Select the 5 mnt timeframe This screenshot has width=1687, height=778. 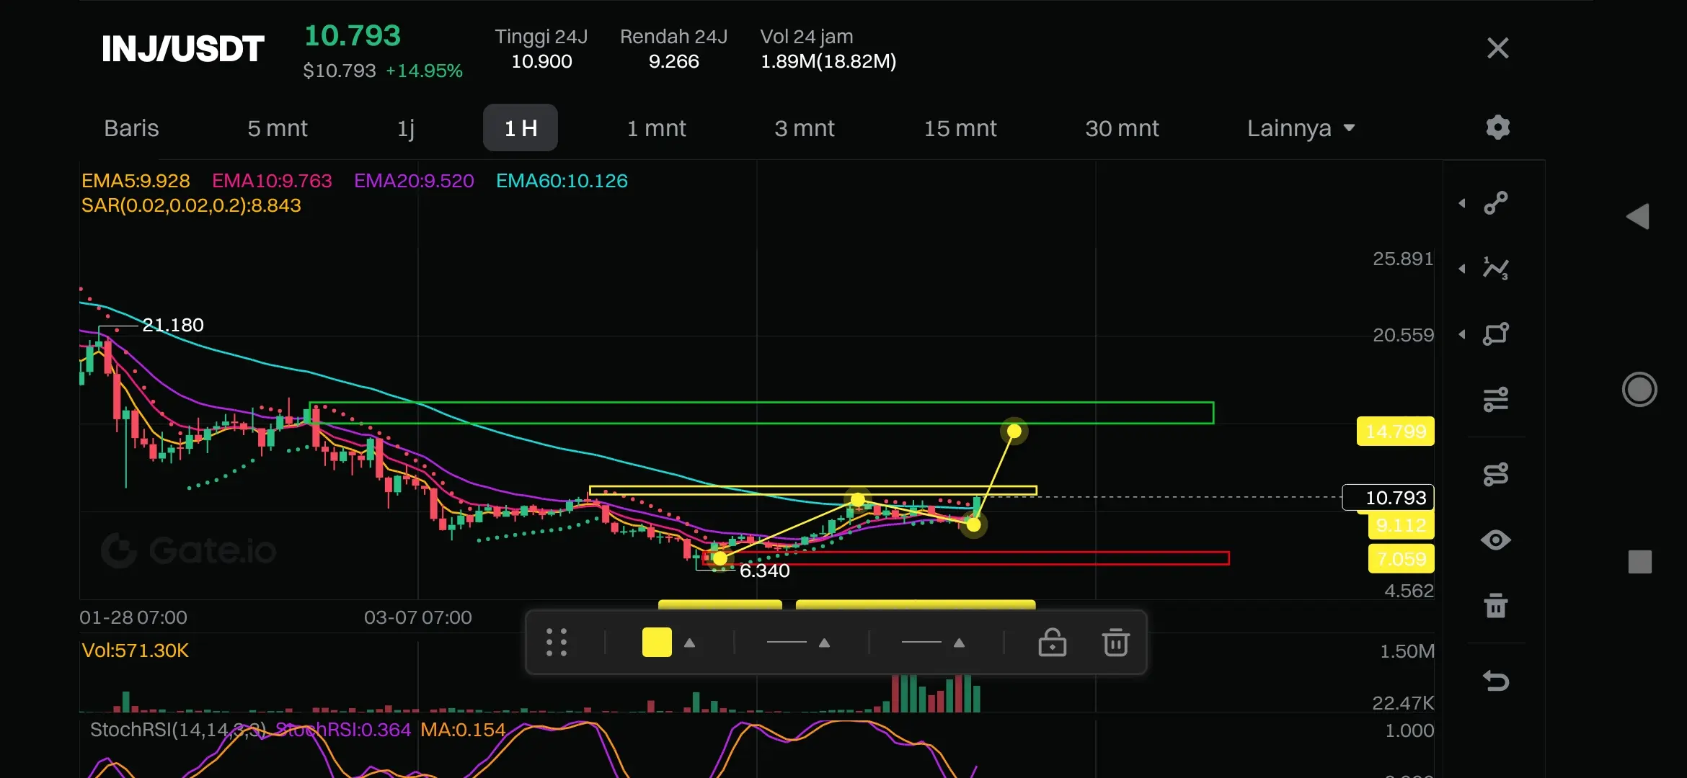coord(278,128)
